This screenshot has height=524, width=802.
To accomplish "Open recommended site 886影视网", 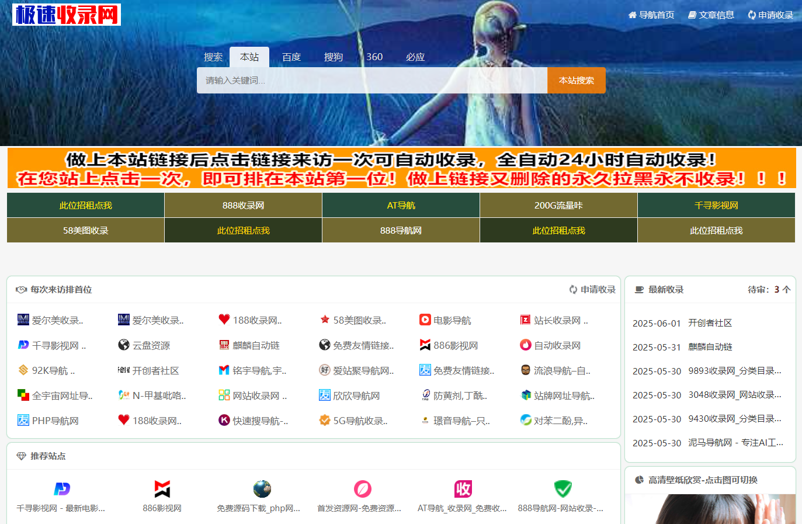I will (162, 497).
